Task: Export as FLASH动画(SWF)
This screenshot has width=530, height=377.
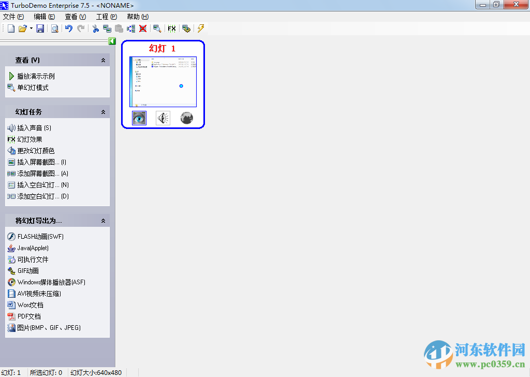Action: pyautogui.click(x=36, y=237)
